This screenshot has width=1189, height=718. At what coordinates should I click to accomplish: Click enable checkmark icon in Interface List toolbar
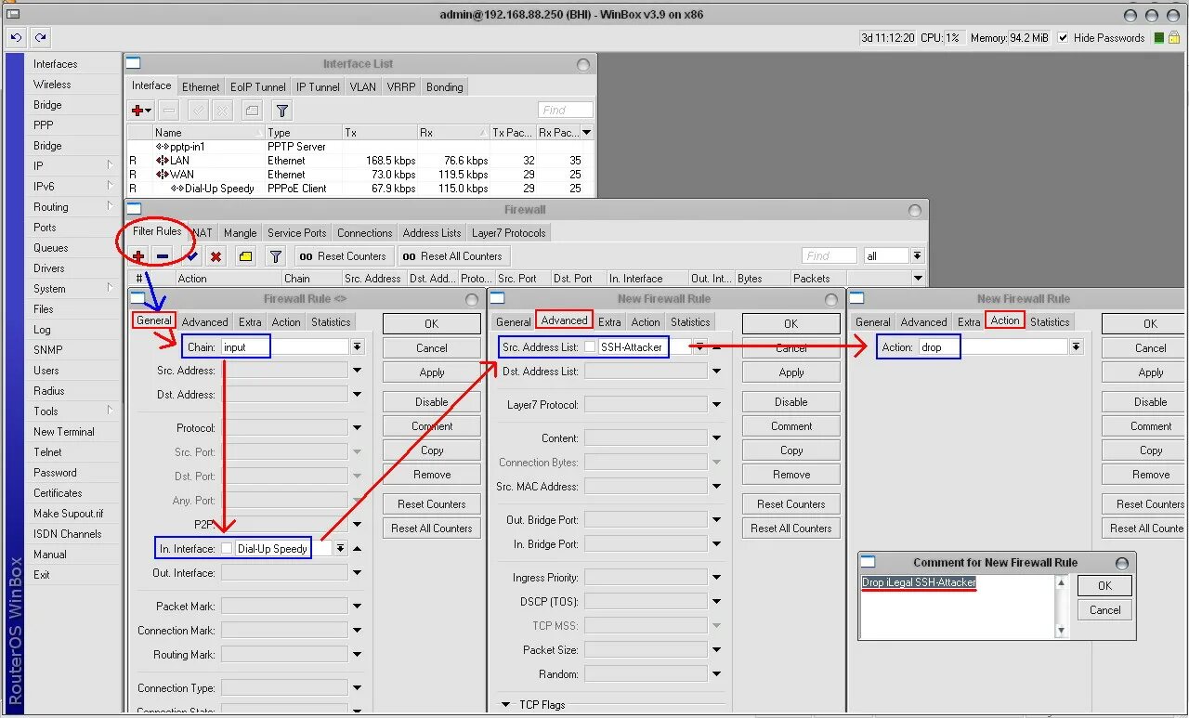pyautogui.click(x=198, y=110)
